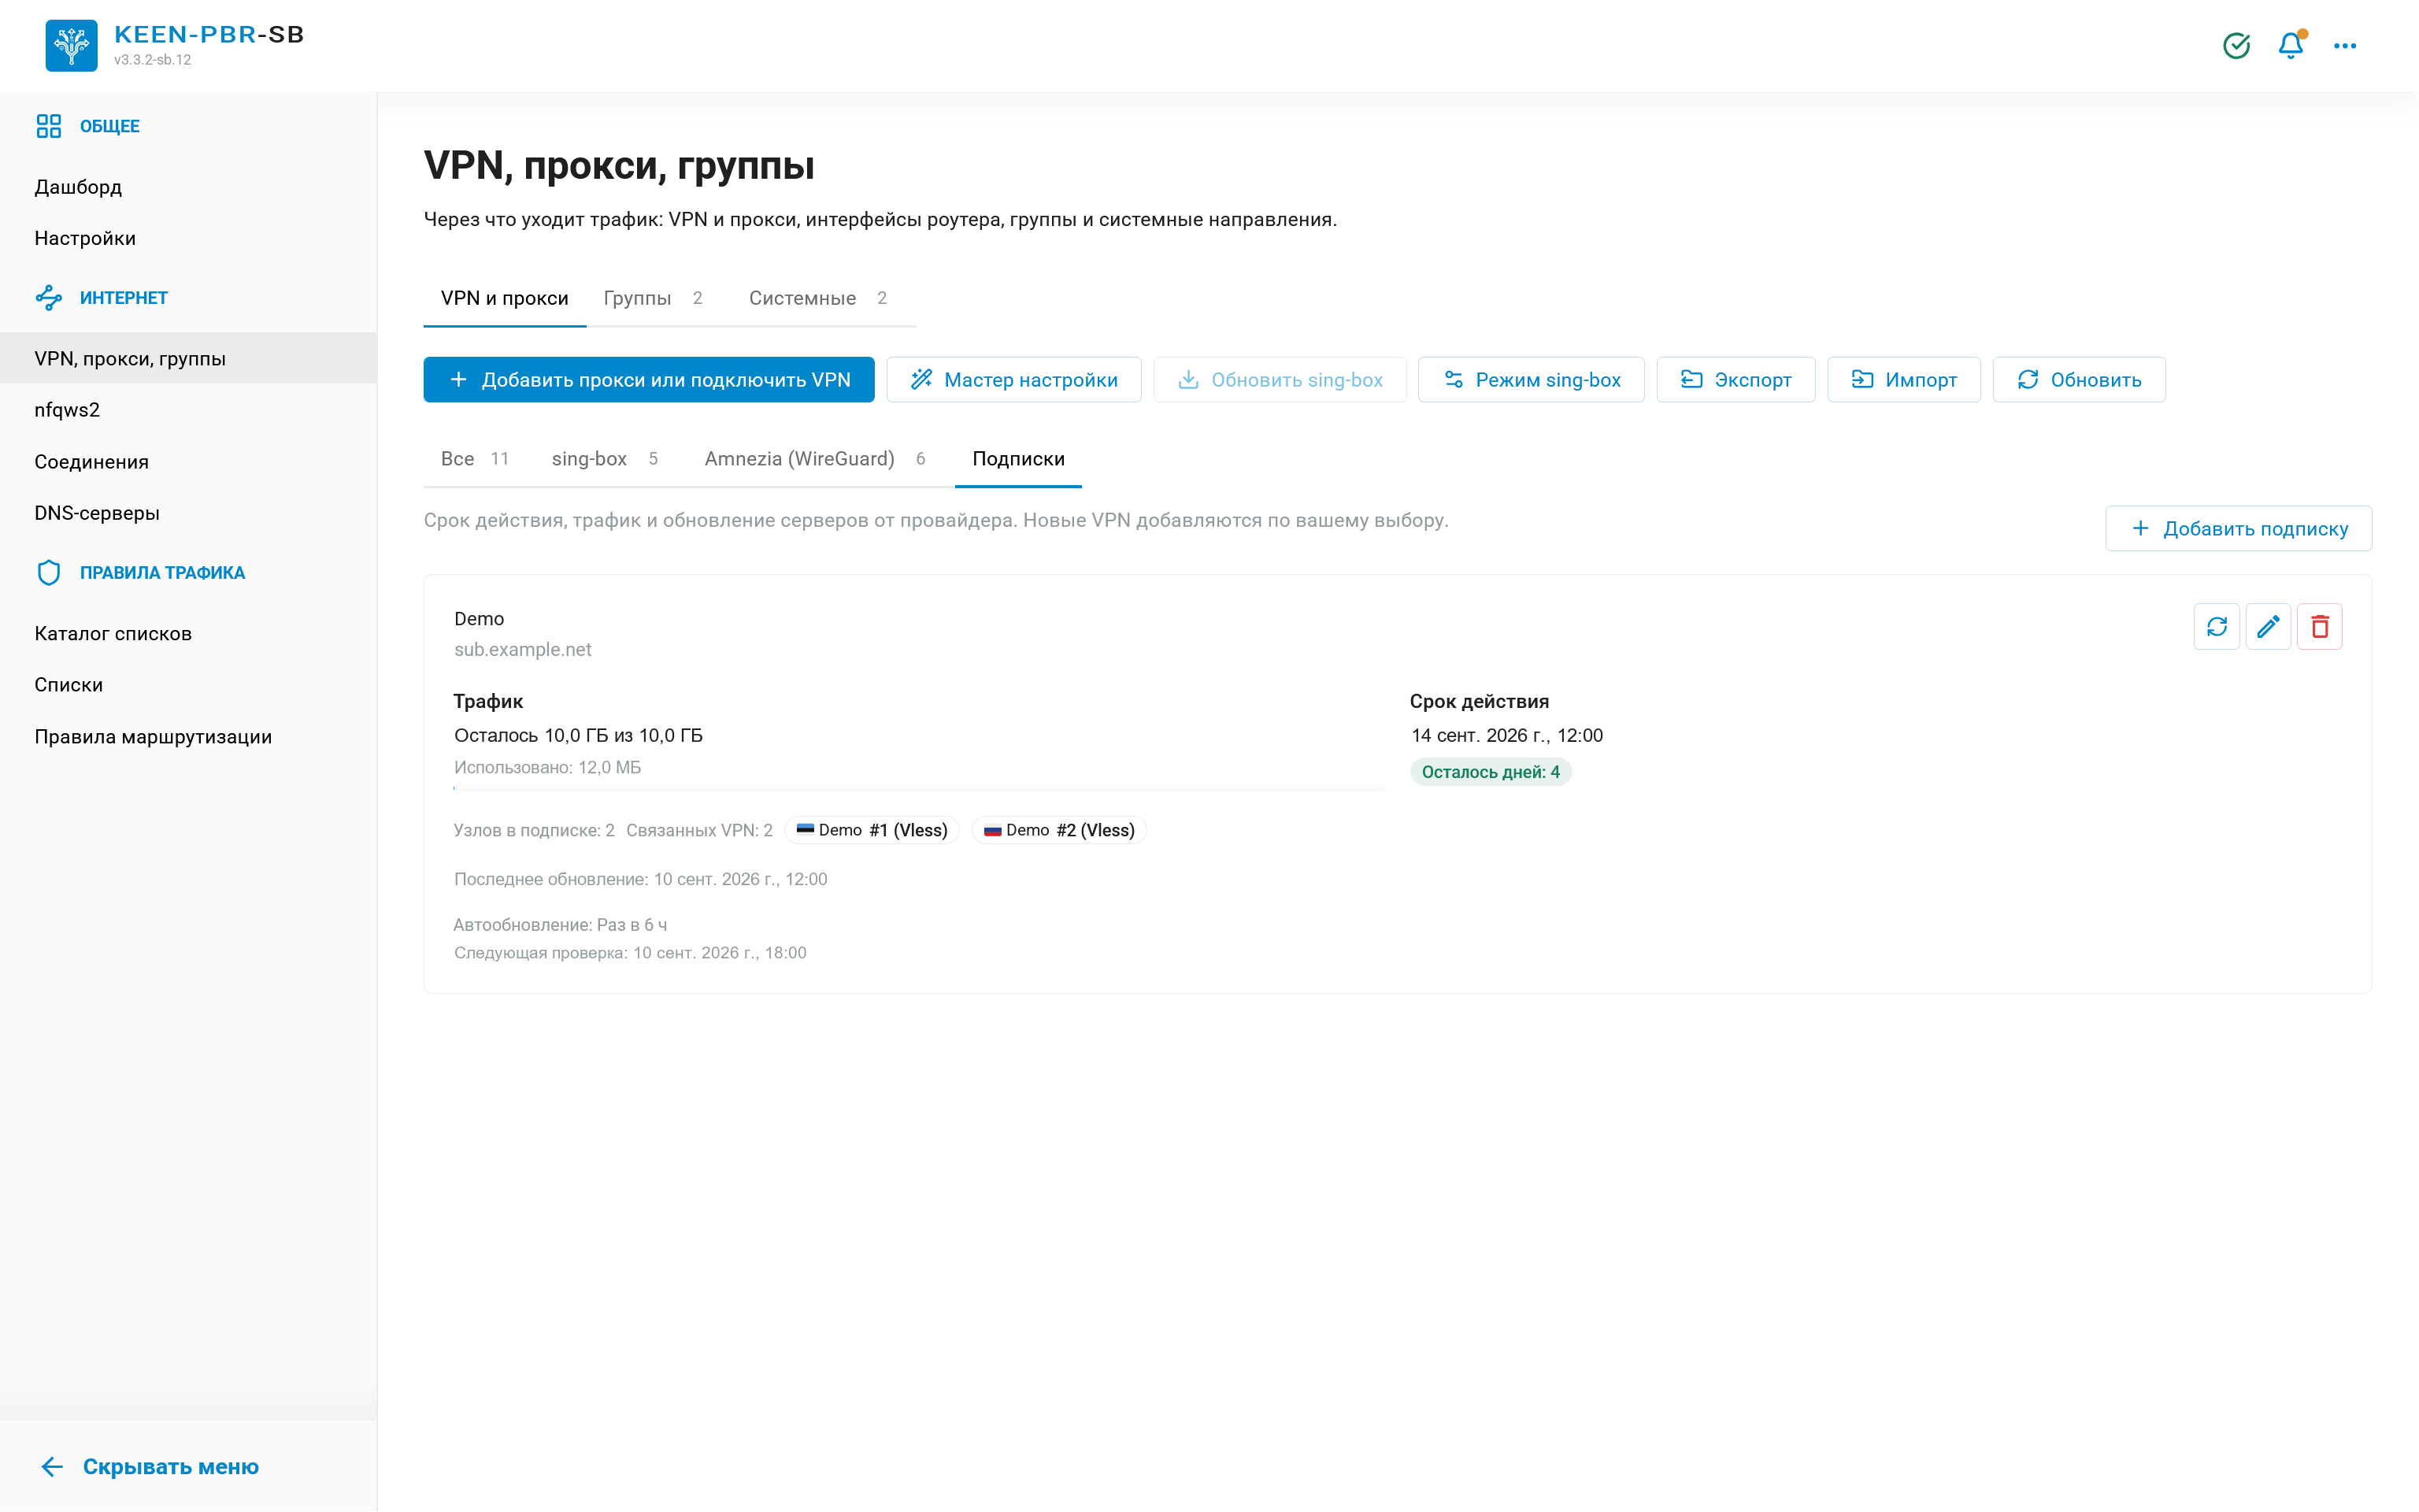
Task: Open Режим sing-box
Action: (x=1532, y=380)
